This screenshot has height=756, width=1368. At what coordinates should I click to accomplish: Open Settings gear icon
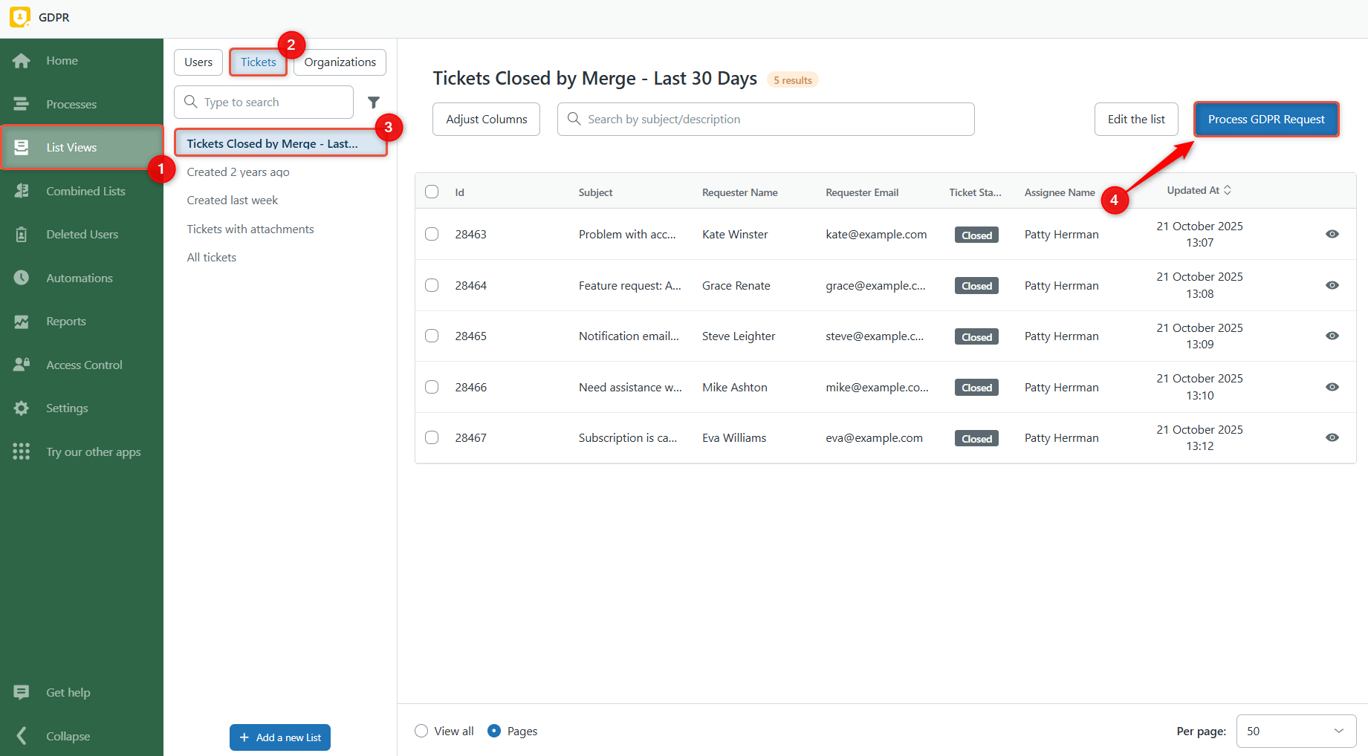[x=22, y=408]
